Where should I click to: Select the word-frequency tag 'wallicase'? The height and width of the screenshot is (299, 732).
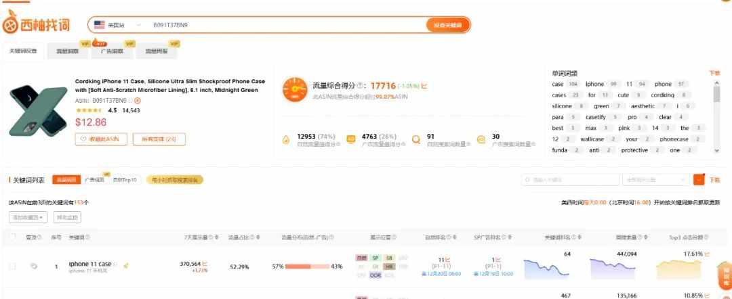pos(599,139)
